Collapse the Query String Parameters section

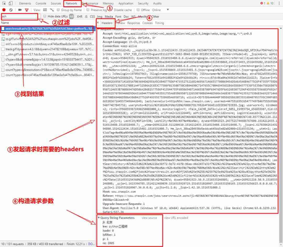[x=99, y=218]
